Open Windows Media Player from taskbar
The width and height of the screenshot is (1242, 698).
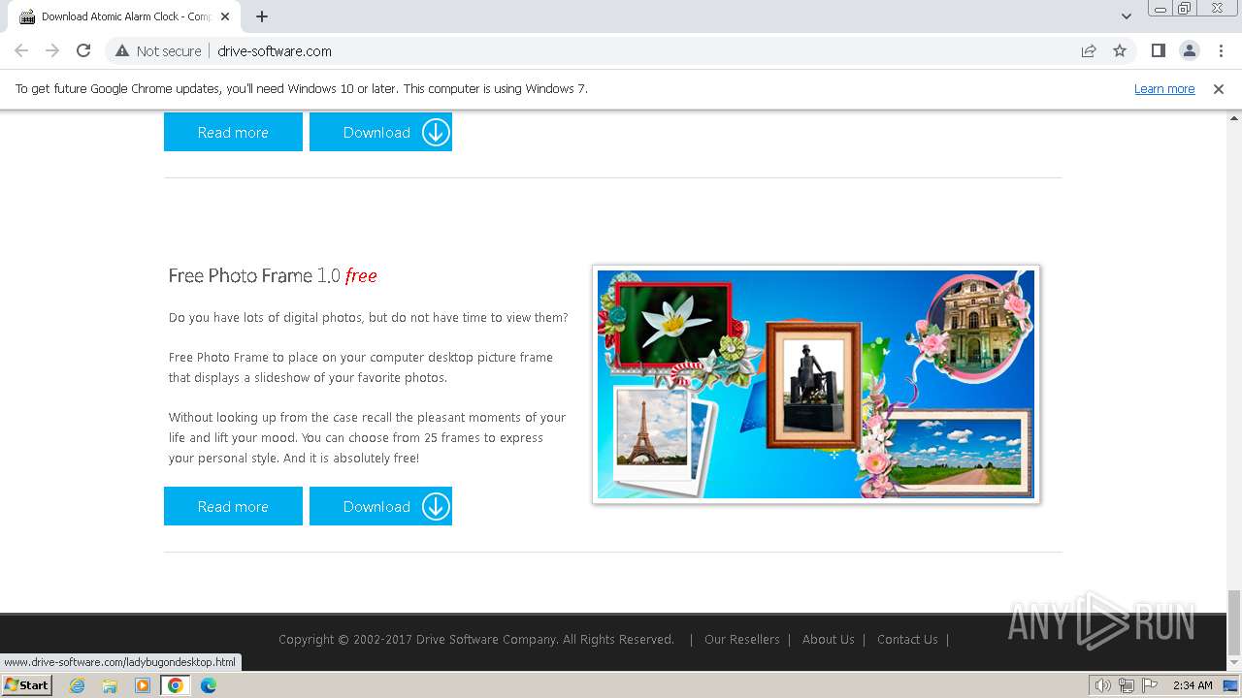point(143,685)
